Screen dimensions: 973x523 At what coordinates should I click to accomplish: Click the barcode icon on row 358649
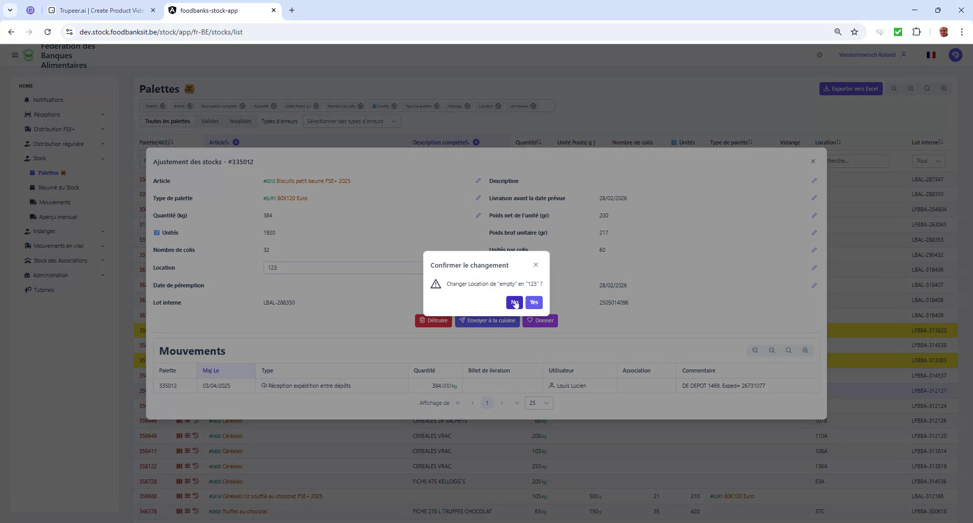178,421
